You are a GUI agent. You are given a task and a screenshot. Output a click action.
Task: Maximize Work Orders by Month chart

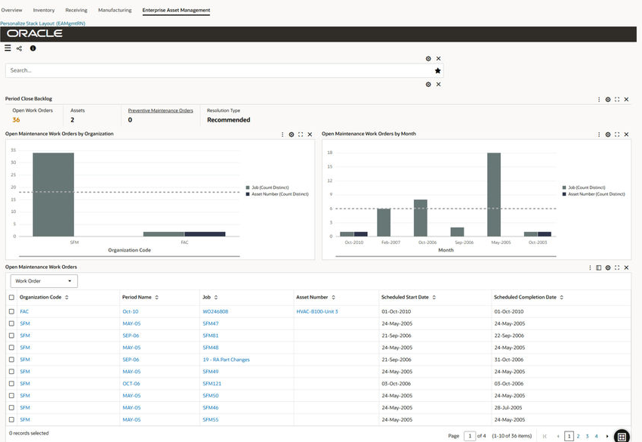(x=617, y=134)
